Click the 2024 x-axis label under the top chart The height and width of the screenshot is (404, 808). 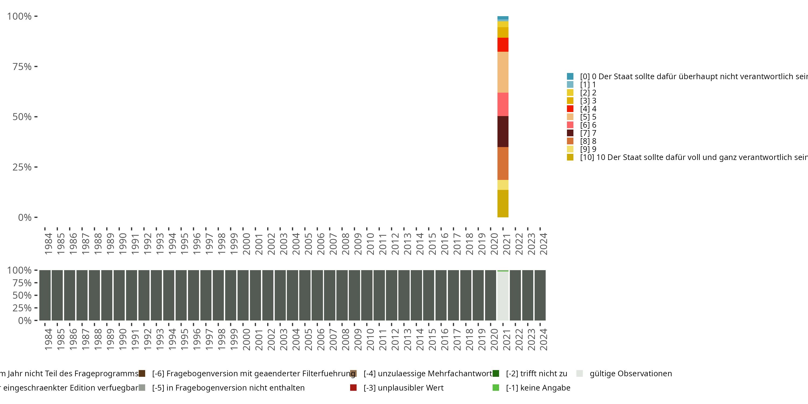543,244
